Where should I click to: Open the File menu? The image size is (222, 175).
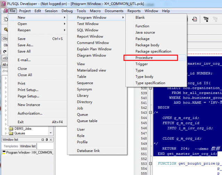point(12,11)
